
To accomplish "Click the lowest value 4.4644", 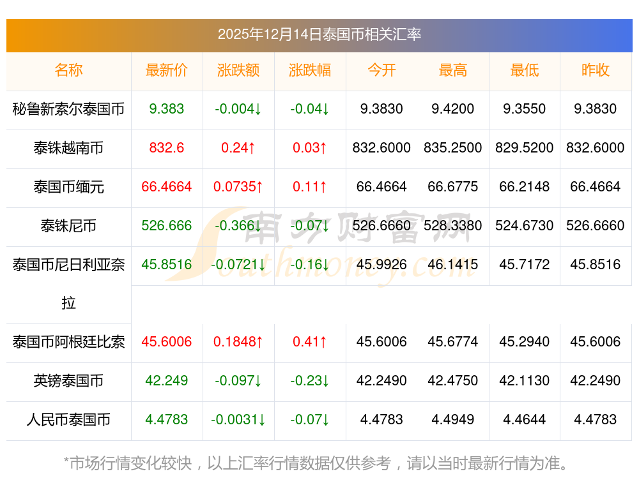I will coord(525,419).
